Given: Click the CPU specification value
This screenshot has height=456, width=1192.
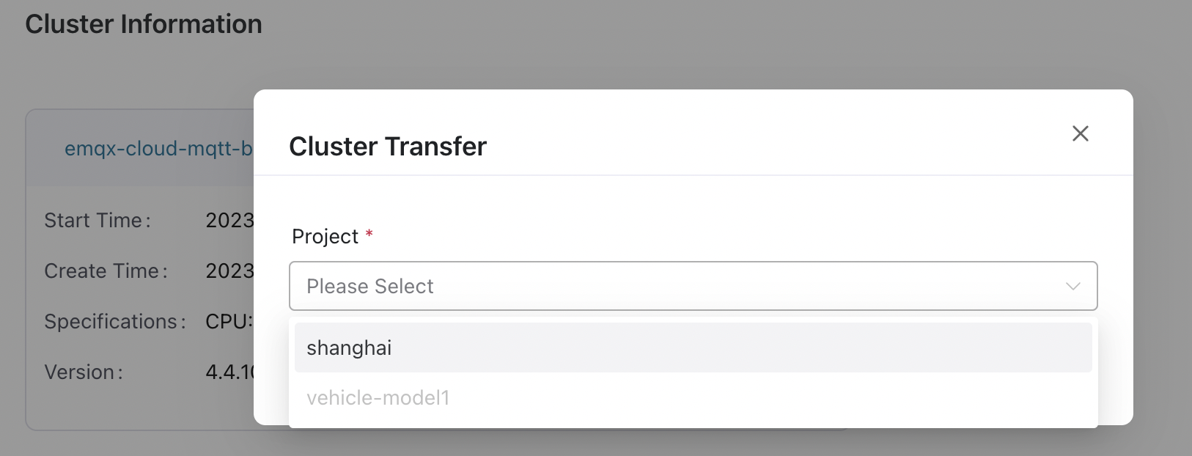Looking at the screenshot, I should pyautogui.click(x=229, y=322).
